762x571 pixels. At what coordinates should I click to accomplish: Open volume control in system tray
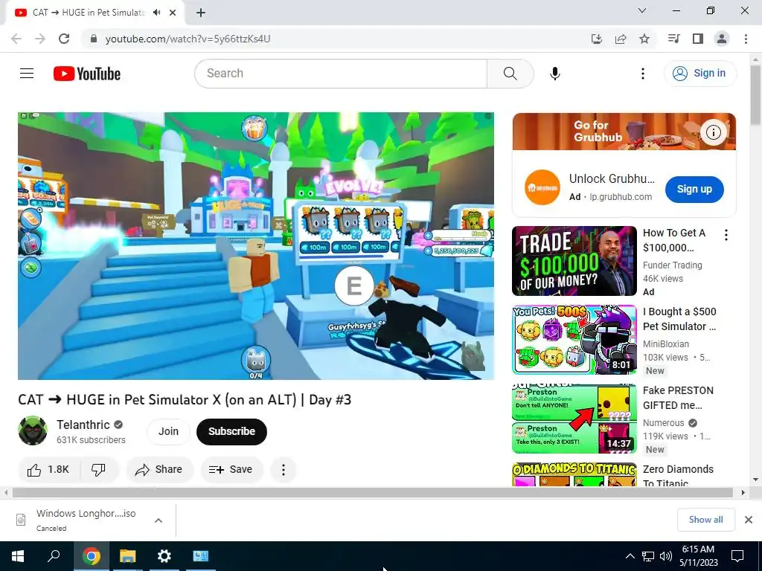click(666, 556)
